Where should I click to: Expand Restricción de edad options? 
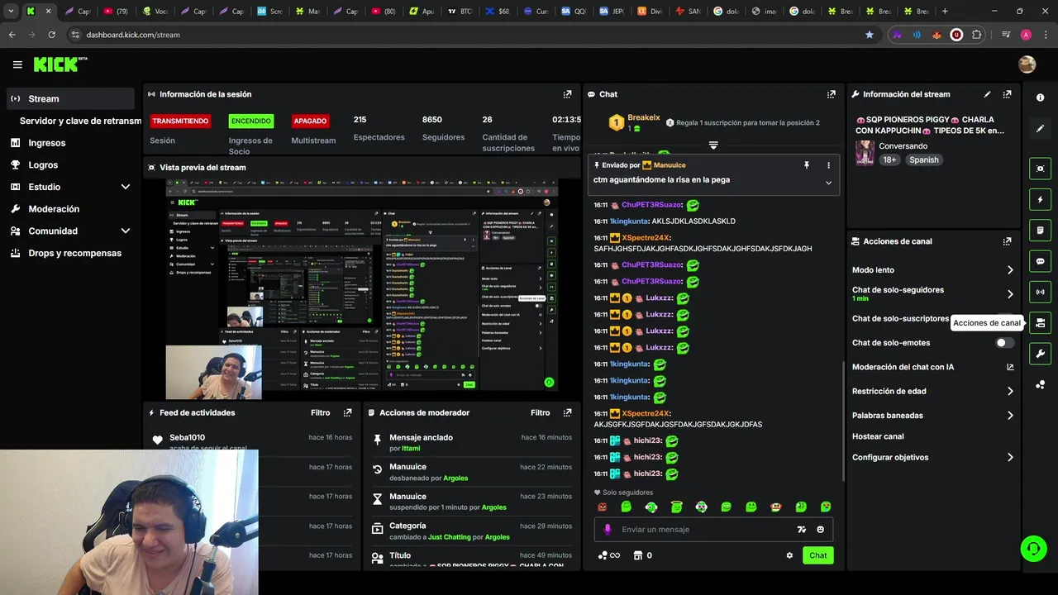point(1010,392)
